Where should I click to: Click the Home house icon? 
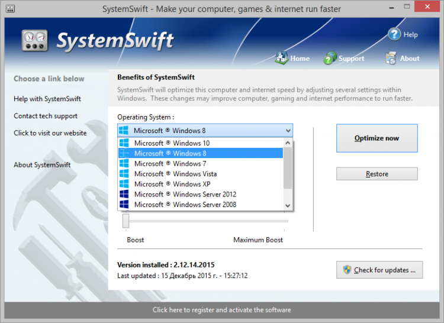(281, 58)
